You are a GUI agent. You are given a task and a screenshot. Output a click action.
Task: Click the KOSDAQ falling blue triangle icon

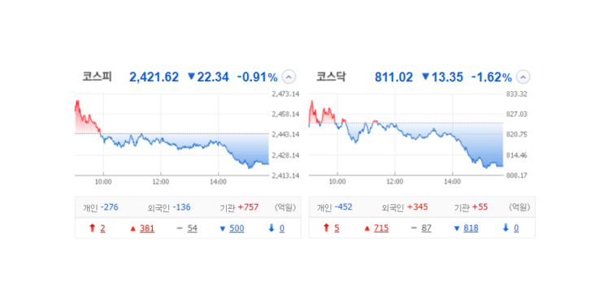pos(457,228)
